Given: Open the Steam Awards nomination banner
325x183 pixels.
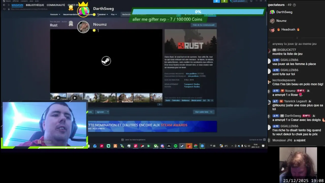Looking at the screenshot, I should click(152, 126).
